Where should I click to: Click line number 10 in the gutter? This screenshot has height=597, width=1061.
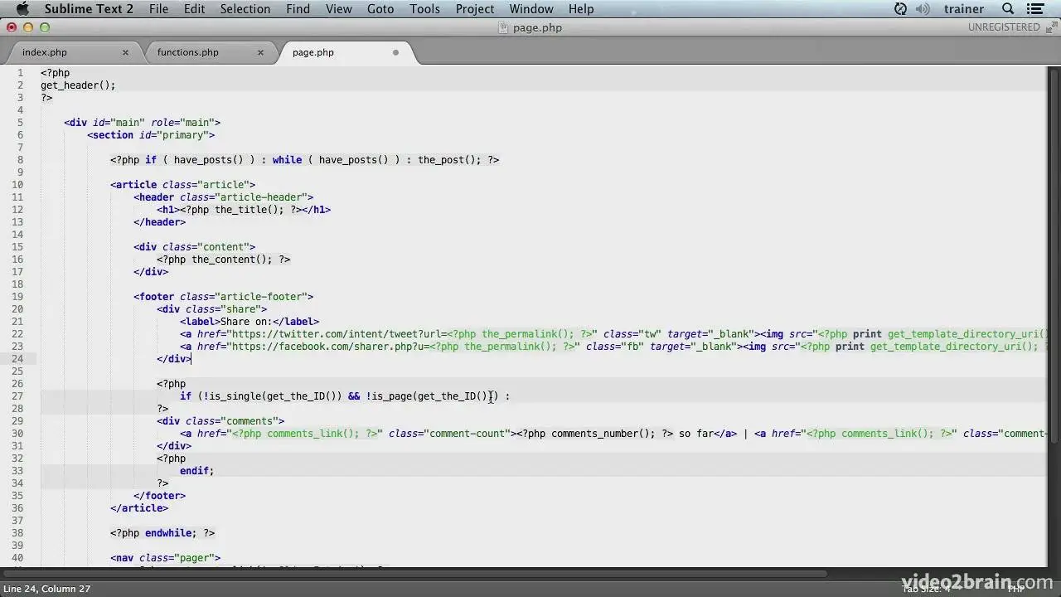[x=17, y=185]
